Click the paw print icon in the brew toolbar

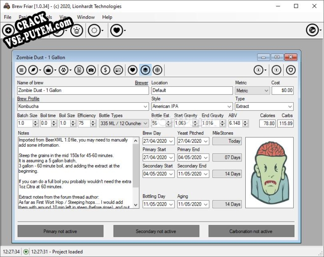pyautogui.click(x=64, y=70)
